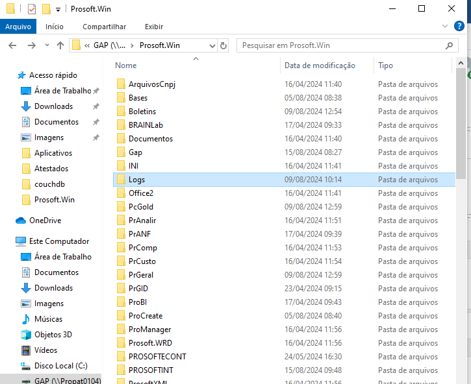Screen dimensions: 471x384
Task: Select Este Computador in the navigation pane
Action: click(59, 241)
